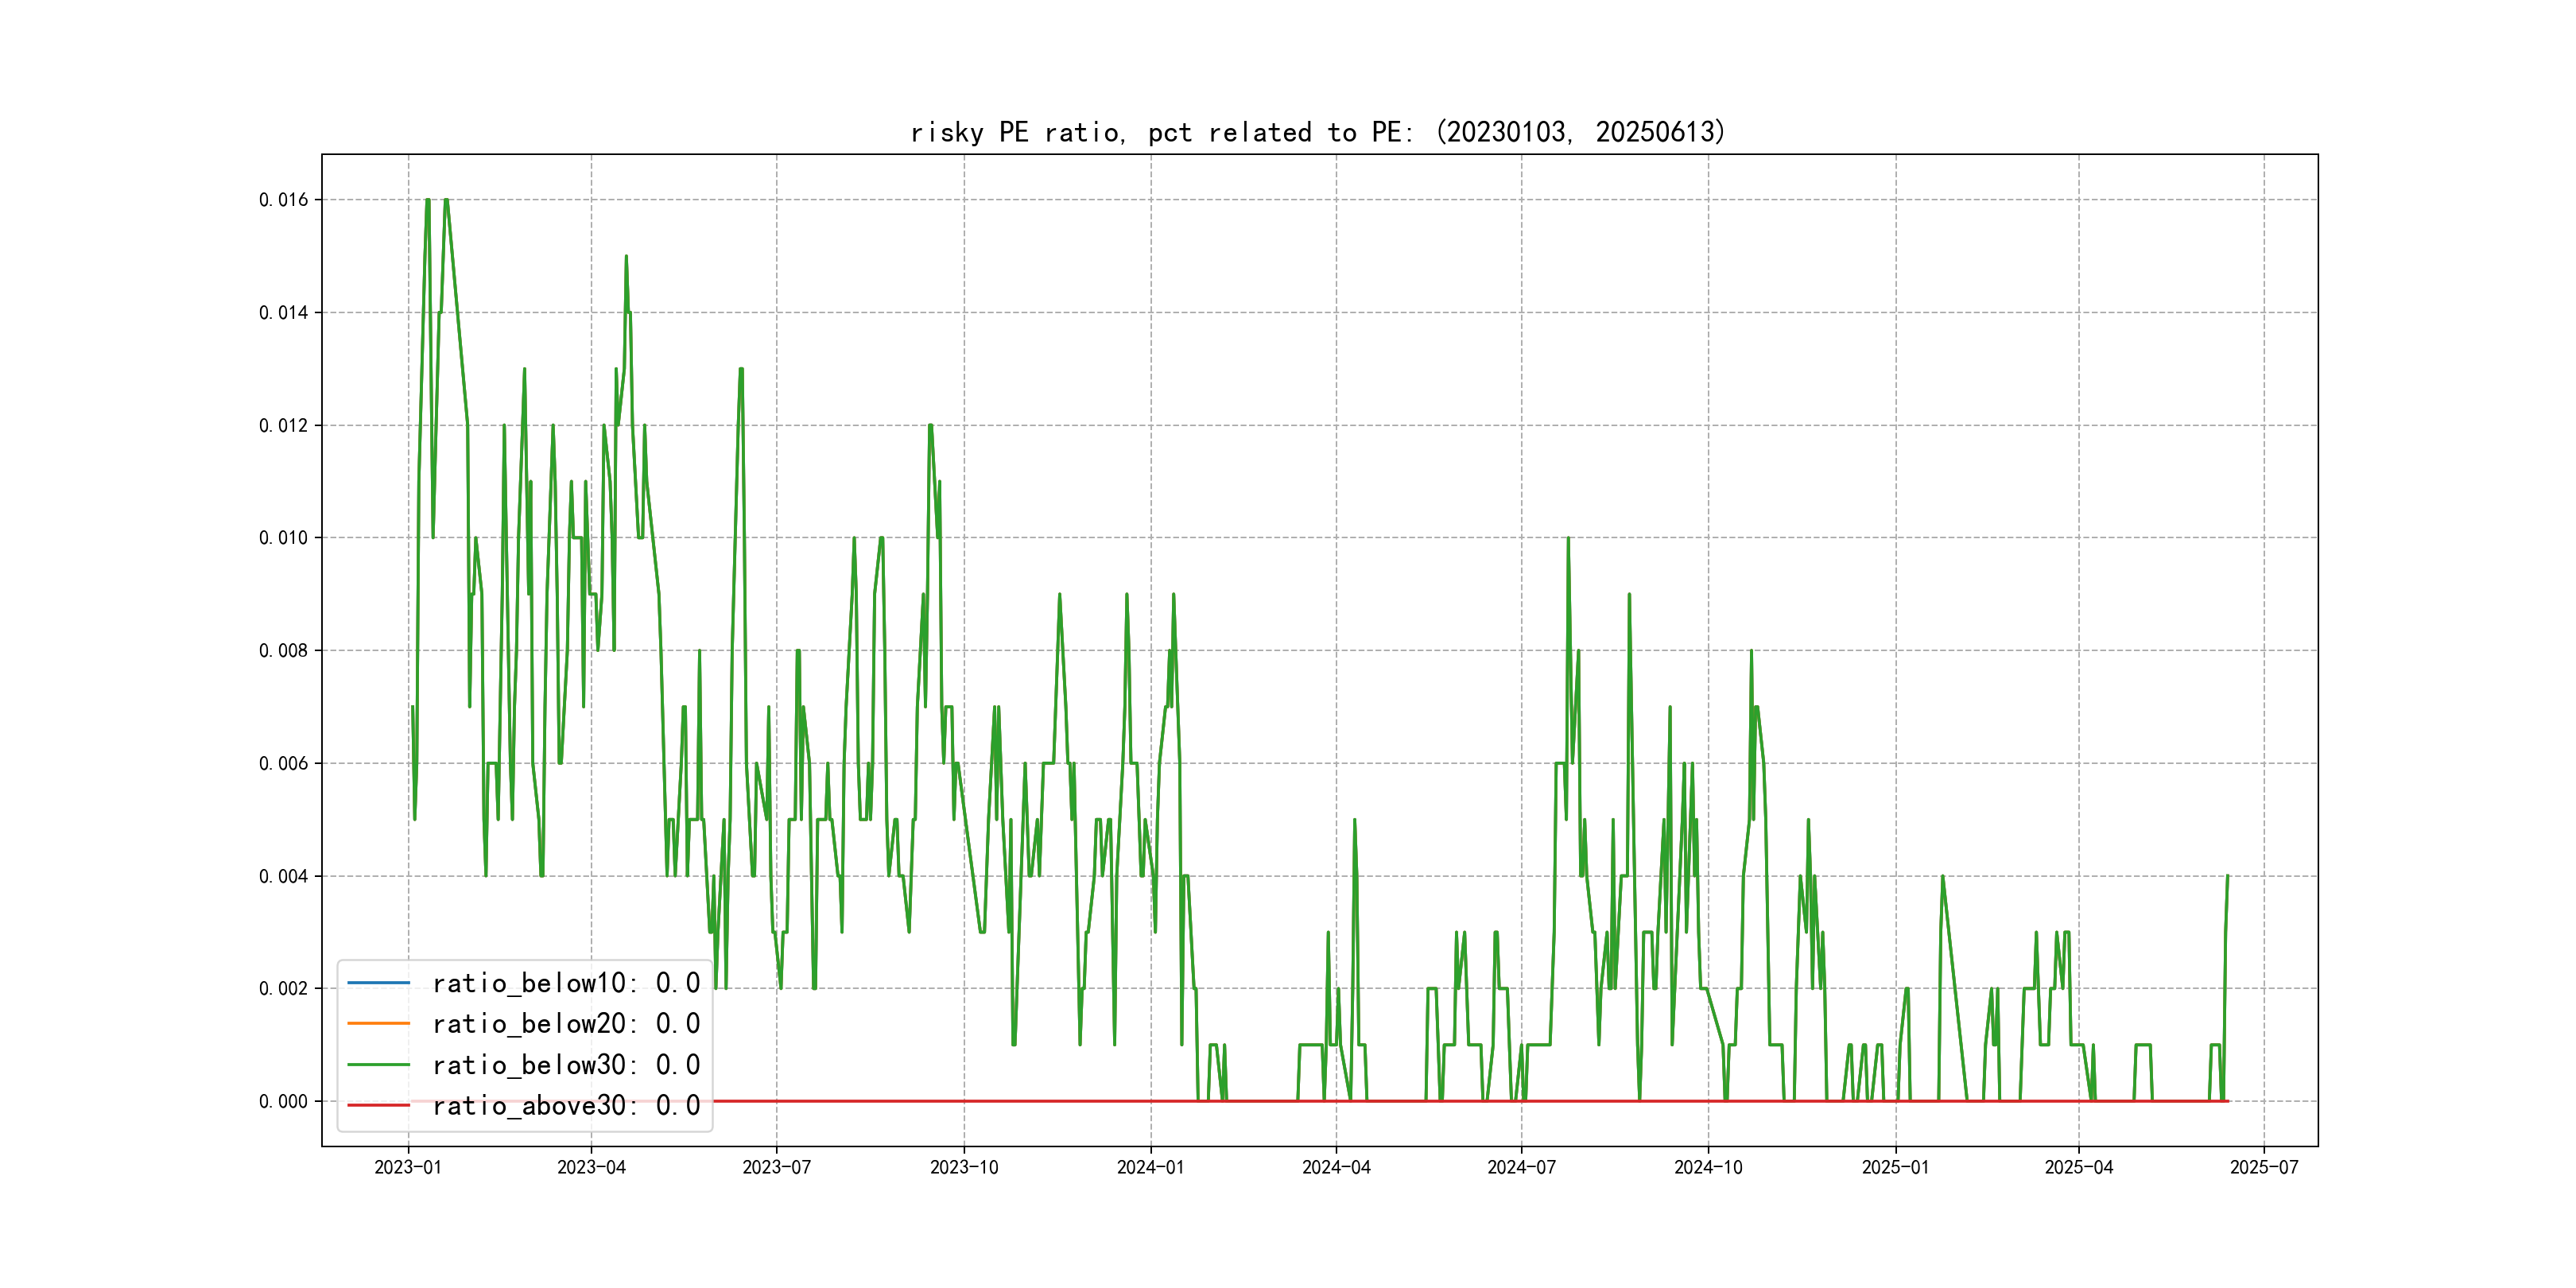
Task: Click the 2023-07 x-axis tick label
Action: (776, 1167)
